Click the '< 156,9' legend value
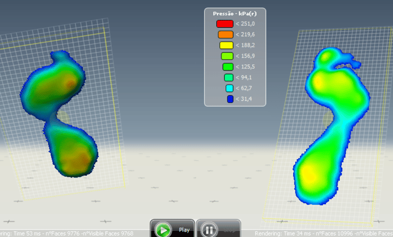 tap(245, 56)
